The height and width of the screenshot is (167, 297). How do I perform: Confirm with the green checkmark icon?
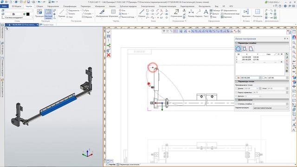[x=109, y=32]
